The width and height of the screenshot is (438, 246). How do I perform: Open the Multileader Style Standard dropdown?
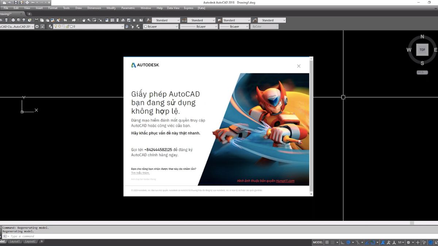click(x=272, y=20)
